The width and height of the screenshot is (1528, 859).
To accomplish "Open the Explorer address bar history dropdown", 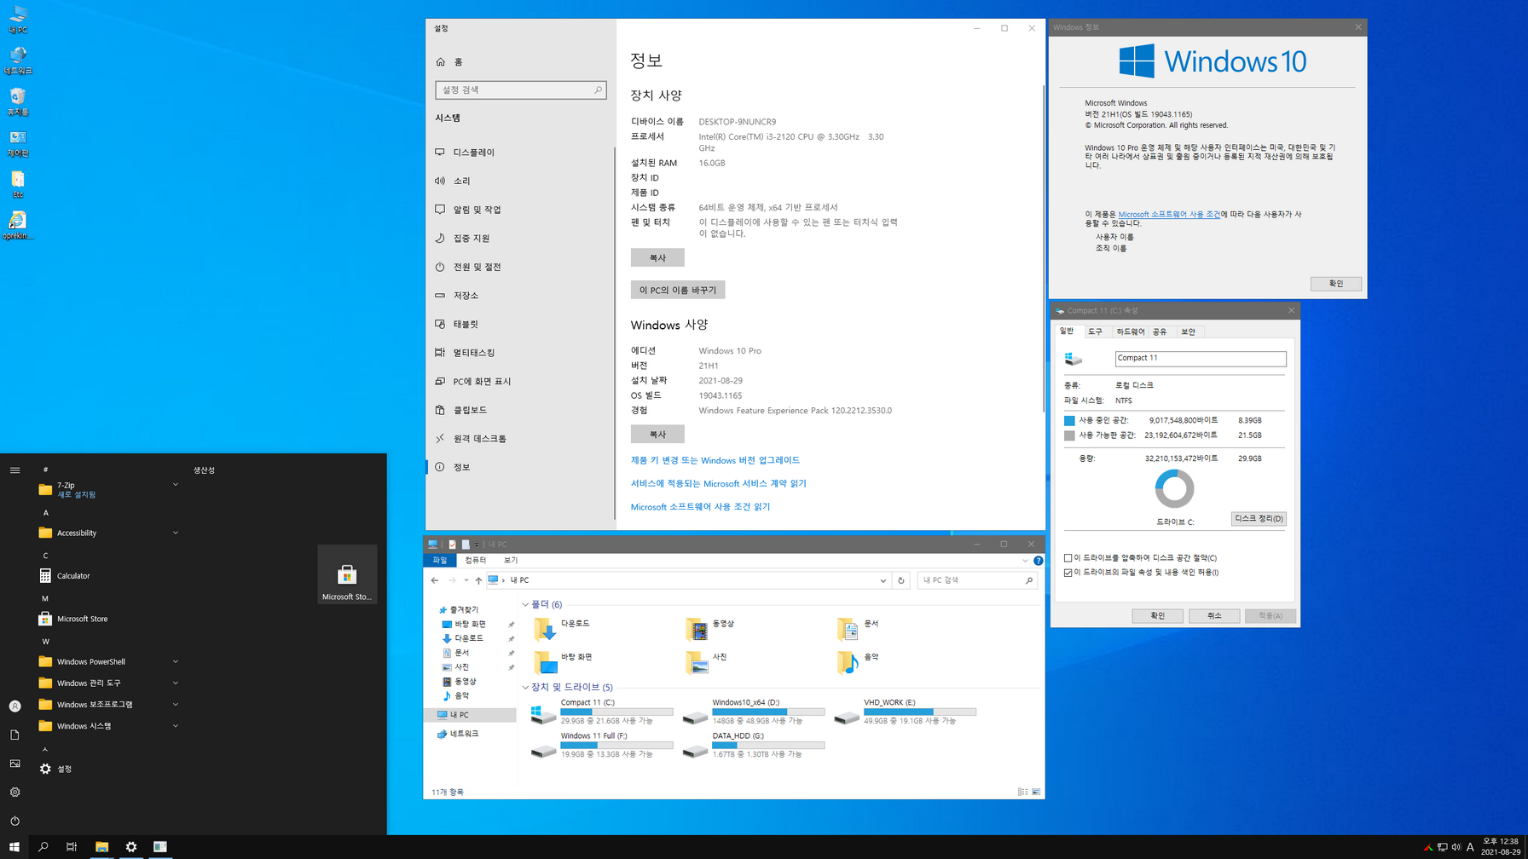I will pyautogui.click(x=883, y=580).
